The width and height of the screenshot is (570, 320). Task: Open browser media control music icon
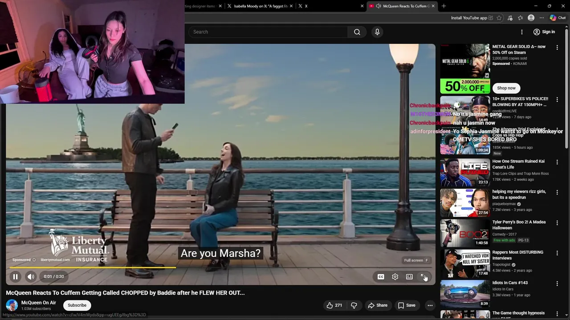click(510, 18)
